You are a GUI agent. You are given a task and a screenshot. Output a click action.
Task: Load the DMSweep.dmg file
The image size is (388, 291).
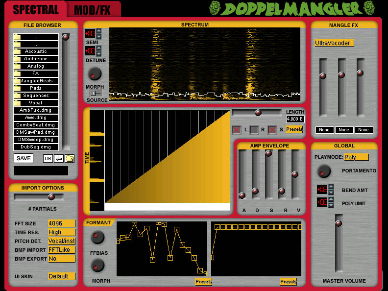36,140
